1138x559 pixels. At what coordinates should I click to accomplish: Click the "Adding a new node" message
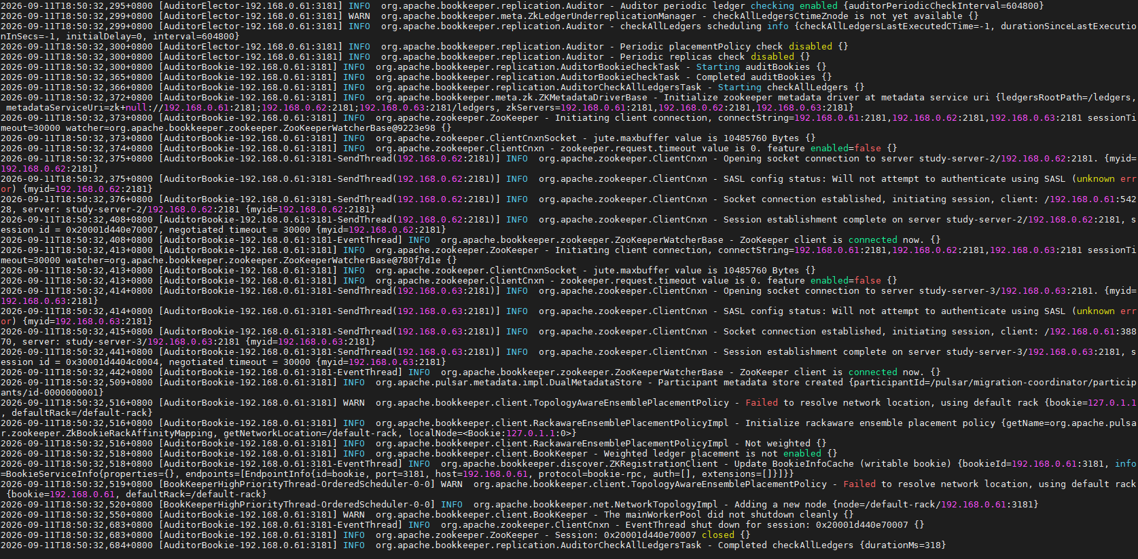point(781,505)
